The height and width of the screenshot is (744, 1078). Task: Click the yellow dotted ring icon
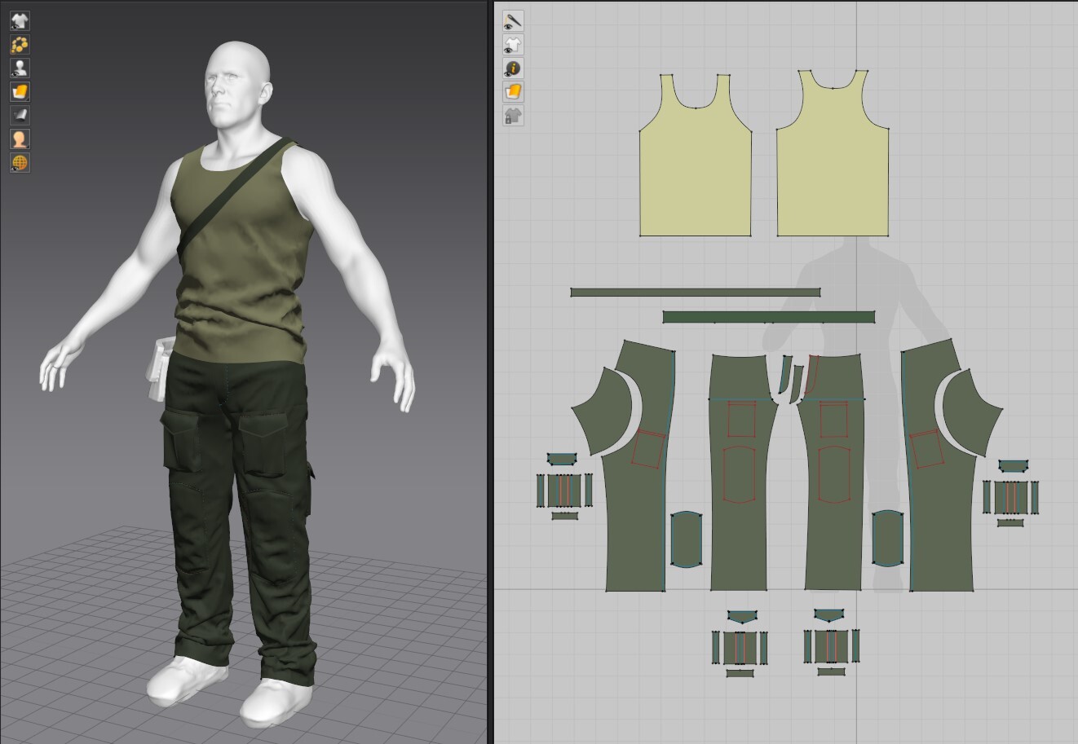20,45
